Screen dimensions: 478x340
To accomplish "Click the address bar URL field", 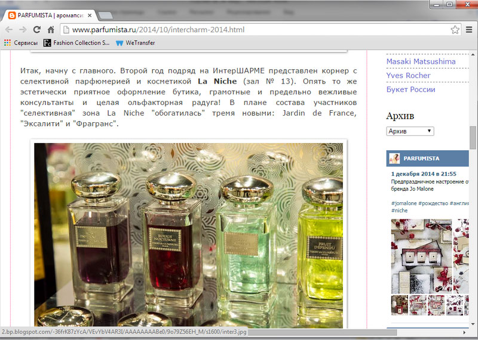I will [259, 29].
